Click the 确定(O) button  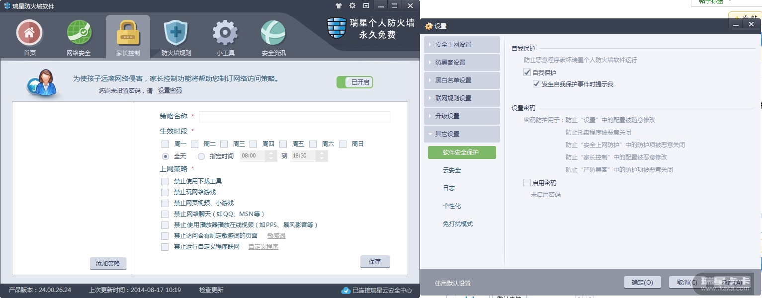pos(642,283)
